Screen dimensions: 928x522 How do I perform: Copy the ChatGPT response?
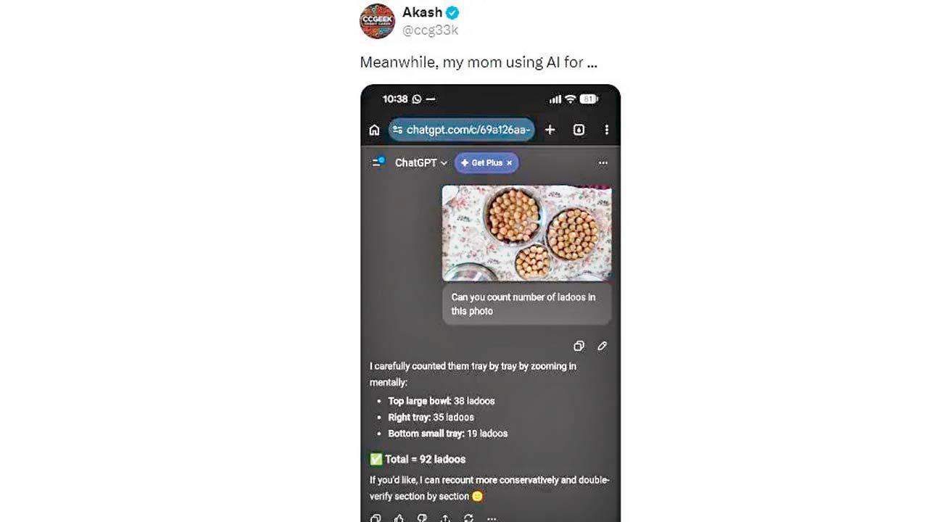pyautogui.click(x=376, y=518)
